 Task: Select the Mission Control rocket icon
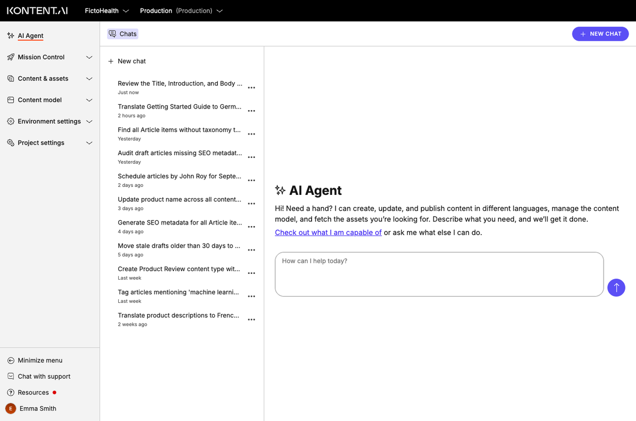[x=11, y=57]
